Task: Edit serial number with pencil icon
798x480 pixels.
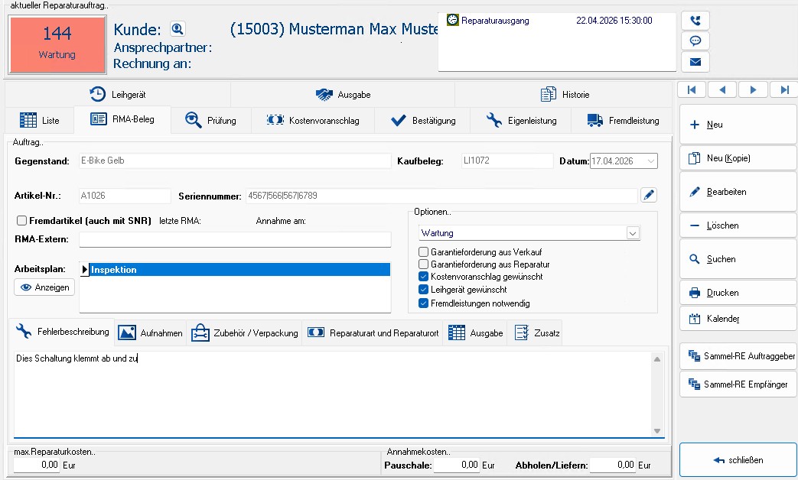Action: tap(648, 195)
